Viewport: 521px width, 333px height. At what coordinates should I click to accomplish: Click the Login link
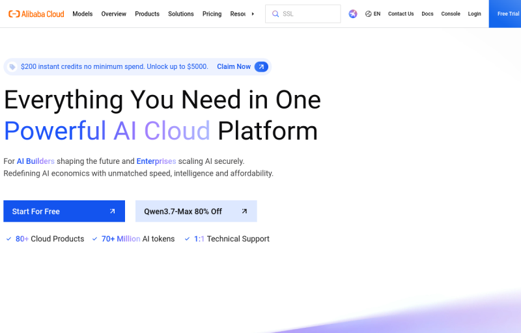(x=475, y=14)
